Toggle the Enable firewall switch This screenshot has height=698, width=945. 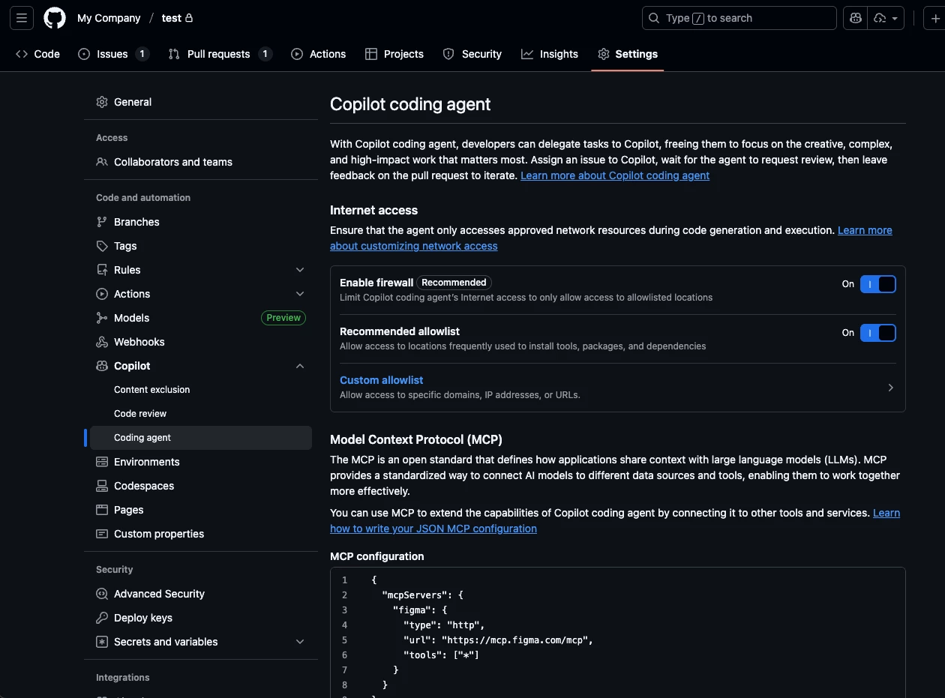click(877, 284)
